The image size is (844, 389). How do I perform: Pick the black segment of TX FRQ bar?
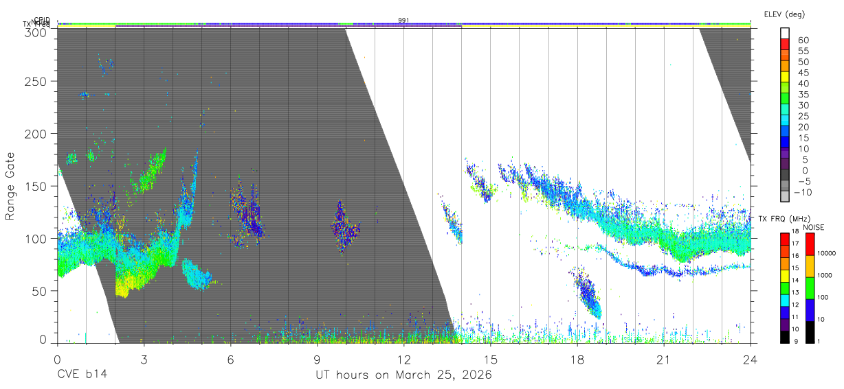tap(784, 336)
